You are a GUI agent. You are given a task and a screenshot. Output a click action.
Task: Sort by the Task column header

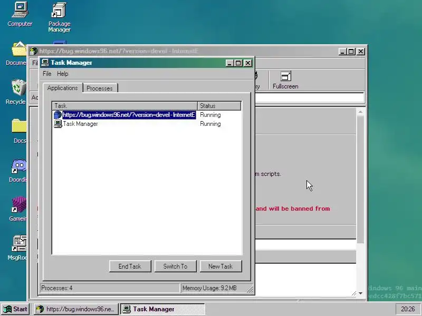[125, 106]
